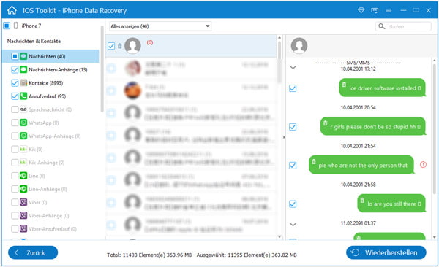Screen dimensions: 439x267
Task: Uncheck the 'lo are you still there' message
Action: pyautogui.click(x=293, y=204)
